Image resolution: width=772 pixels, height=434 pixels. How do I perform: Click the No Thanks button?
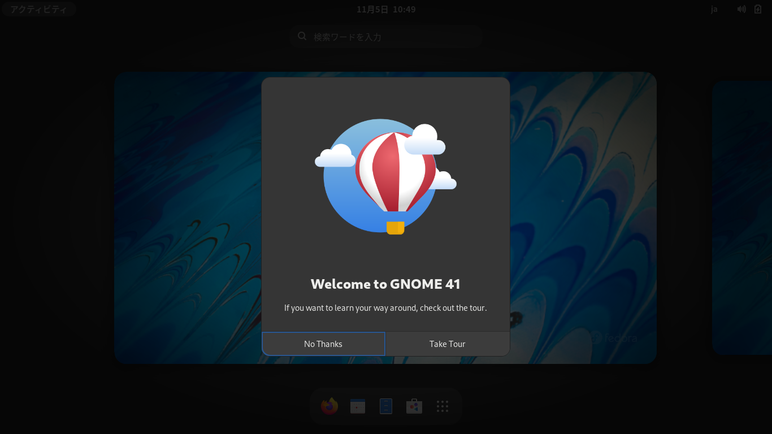(x=323, y=344)
